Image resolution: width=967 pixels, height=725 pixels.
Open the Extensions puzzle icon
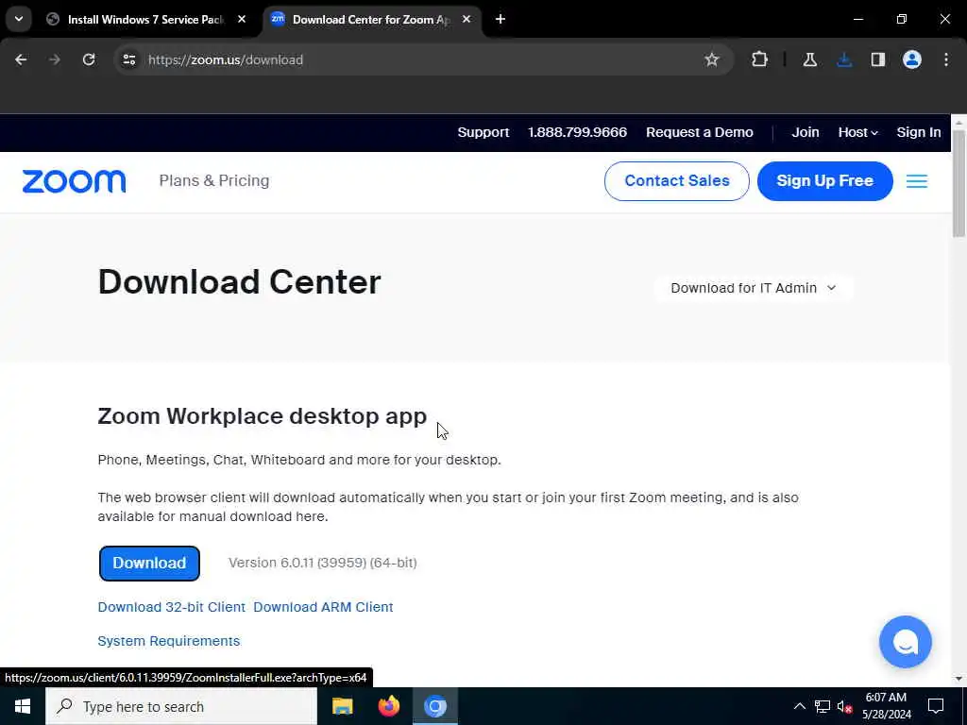(x=760, y=59)
